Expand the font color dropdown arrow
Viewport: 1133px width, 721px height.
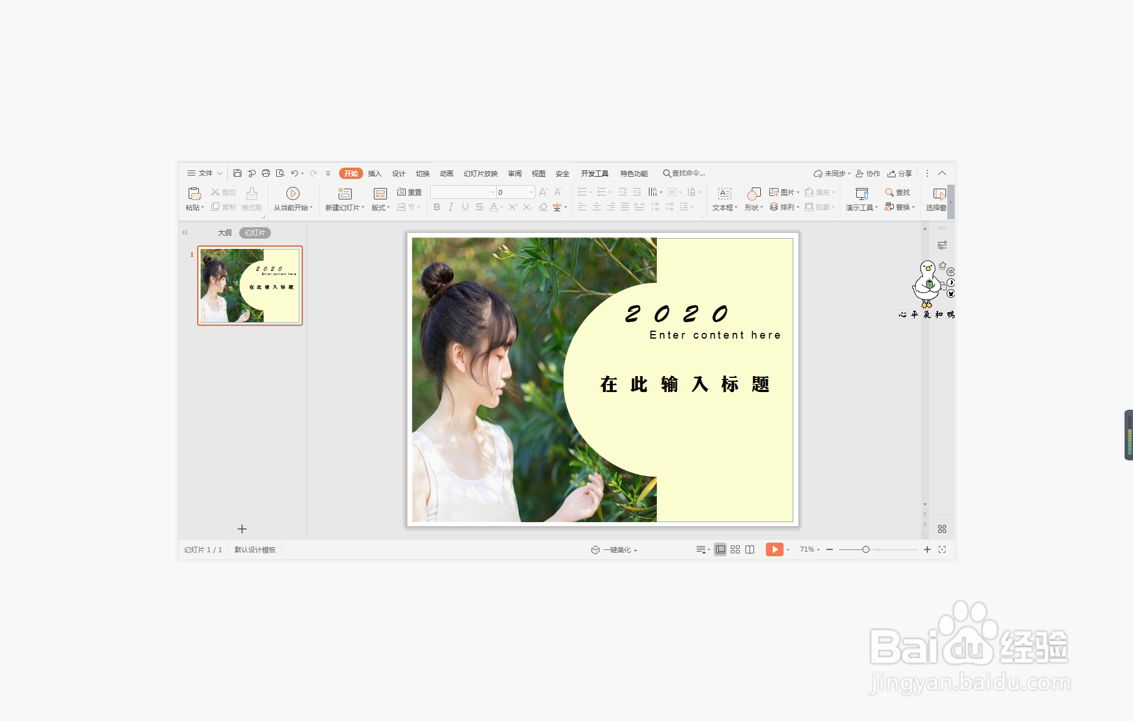point(502,207)
